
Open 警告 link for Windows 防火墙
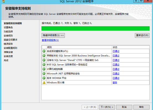115,83
